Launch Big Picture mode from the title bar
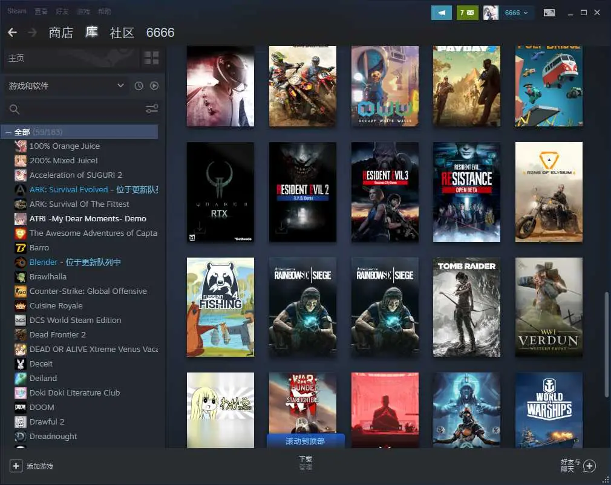The height and width of the screenshot is (485, 611). [x=549, y=13]
